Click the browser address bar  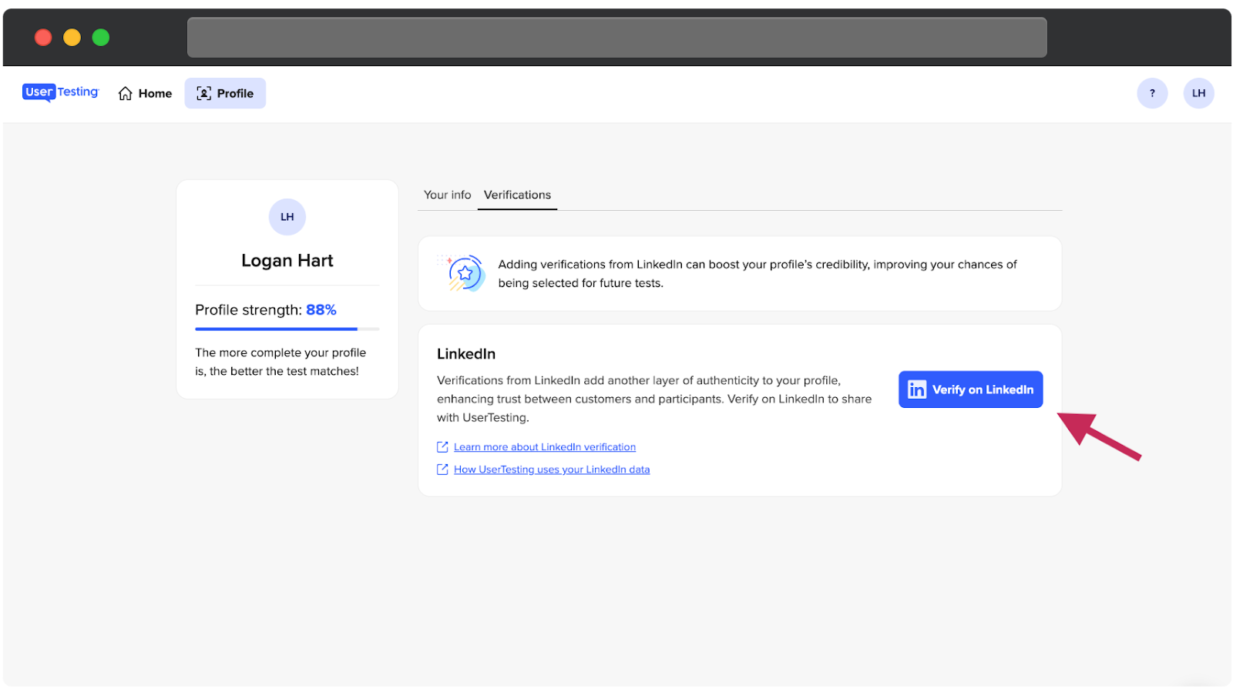(x=617, y=37)
